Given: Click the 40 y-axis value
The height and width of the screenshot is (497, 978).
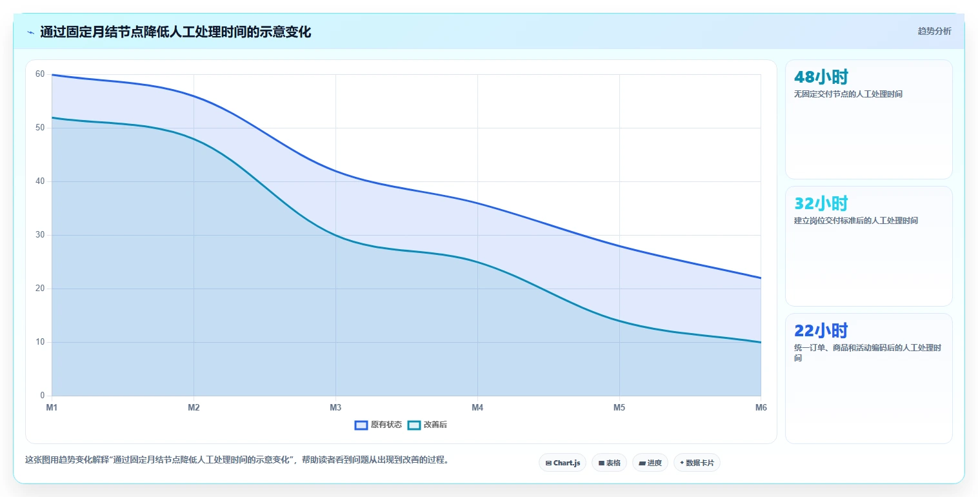Looking at the screenshot, I should pyautogui.click(x=40, y=181).
